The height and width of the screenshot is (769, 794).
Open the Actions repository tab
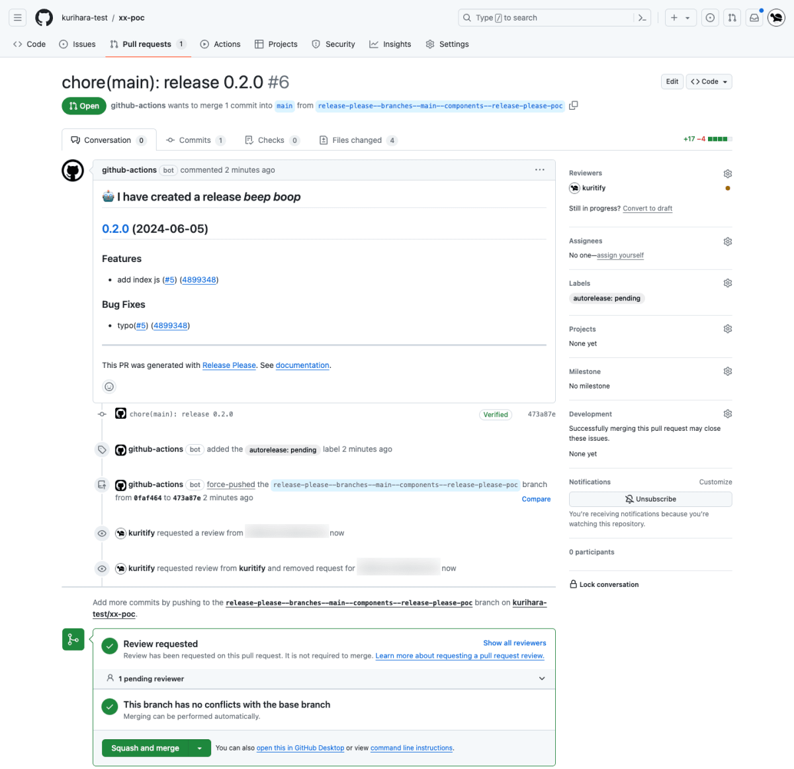pyautogui.click(x=220, y=44)
